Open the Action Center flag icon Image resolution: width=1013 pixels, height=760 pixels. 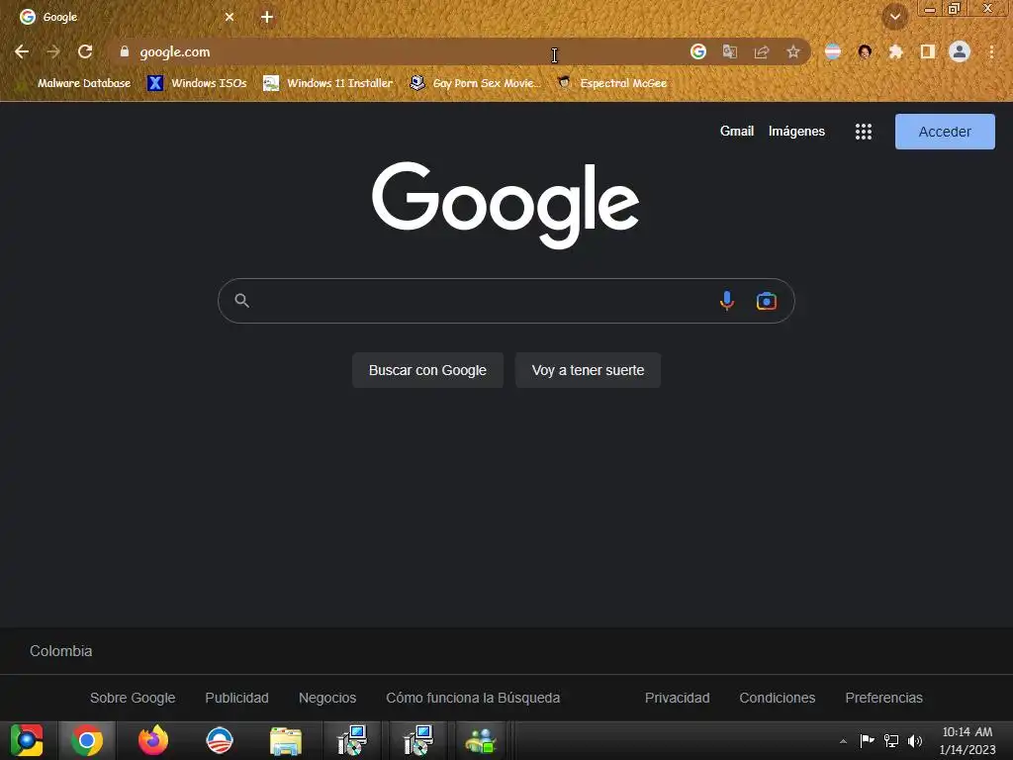867,740
